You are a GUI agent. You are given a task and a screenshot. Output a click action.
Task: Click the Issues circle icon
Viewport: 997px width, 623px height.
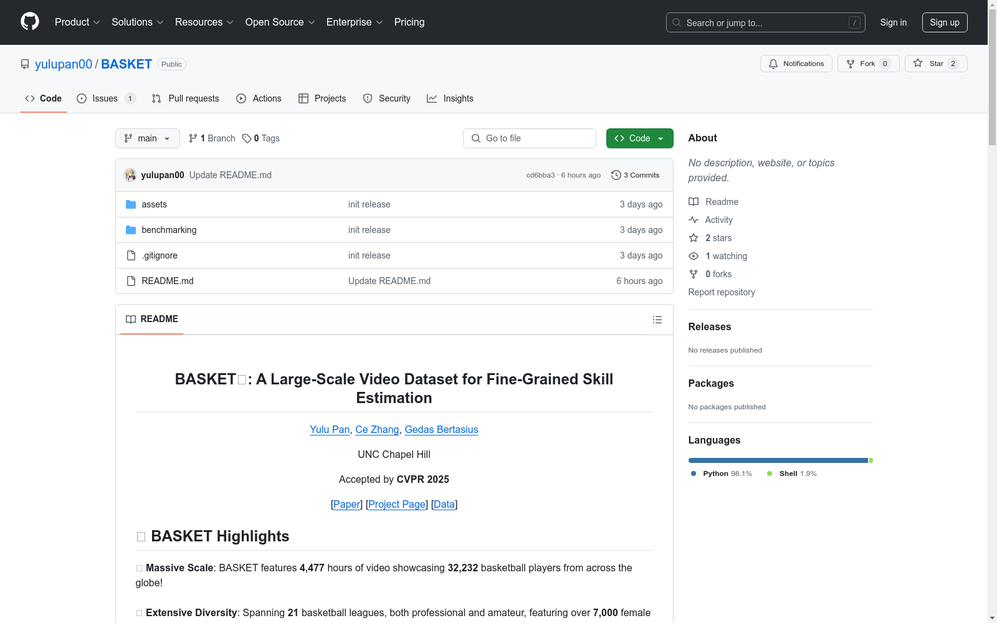(x=82, y=98)
